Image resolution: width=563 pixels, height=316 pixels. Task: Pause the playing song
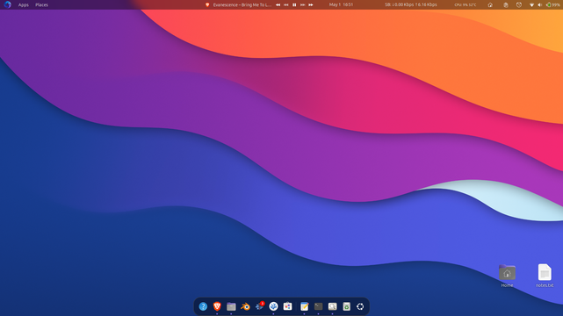tap(294, 4)
